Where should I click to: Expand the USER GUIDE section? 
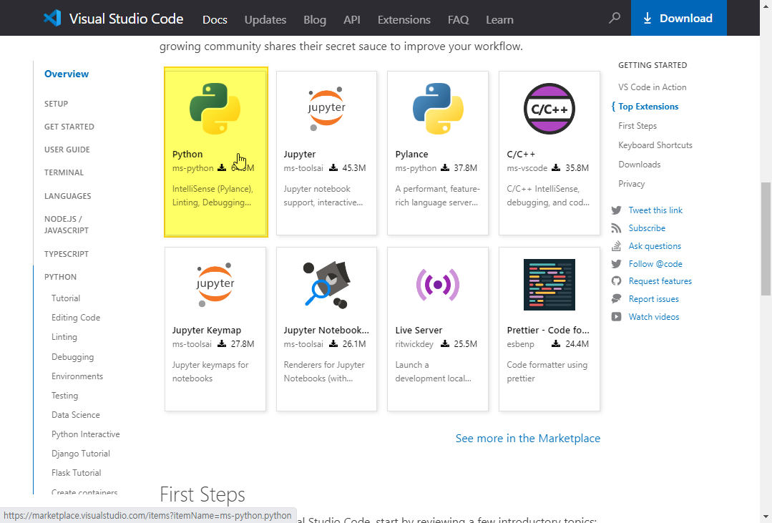click(67, 150)
